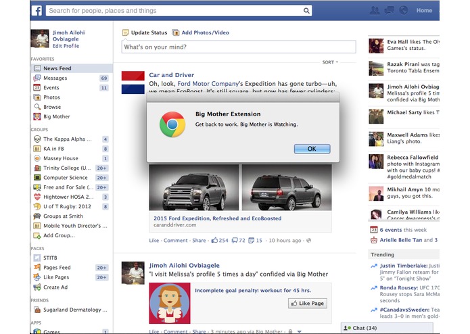The width and height of the screenshot is (470, 334).
Task: Select Add Photos/Video tab
Action: (x=201, y=32)
